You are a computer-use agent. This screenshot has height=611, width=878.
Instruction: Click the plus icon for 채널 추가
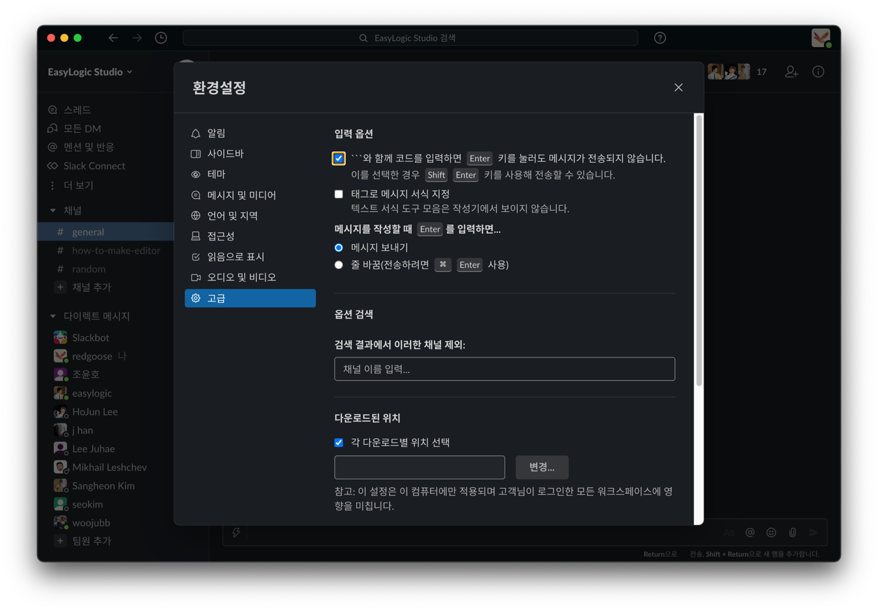tap(60, 287)
